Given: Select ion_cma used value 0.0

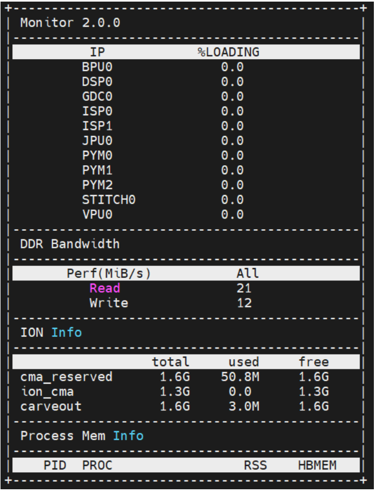Looking at the screenshot, I should tap(240, 391).
